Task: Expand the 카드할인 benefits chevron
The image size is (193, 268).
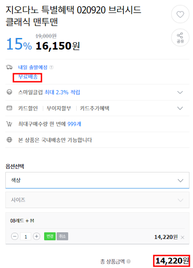Action: click(180, 108)
